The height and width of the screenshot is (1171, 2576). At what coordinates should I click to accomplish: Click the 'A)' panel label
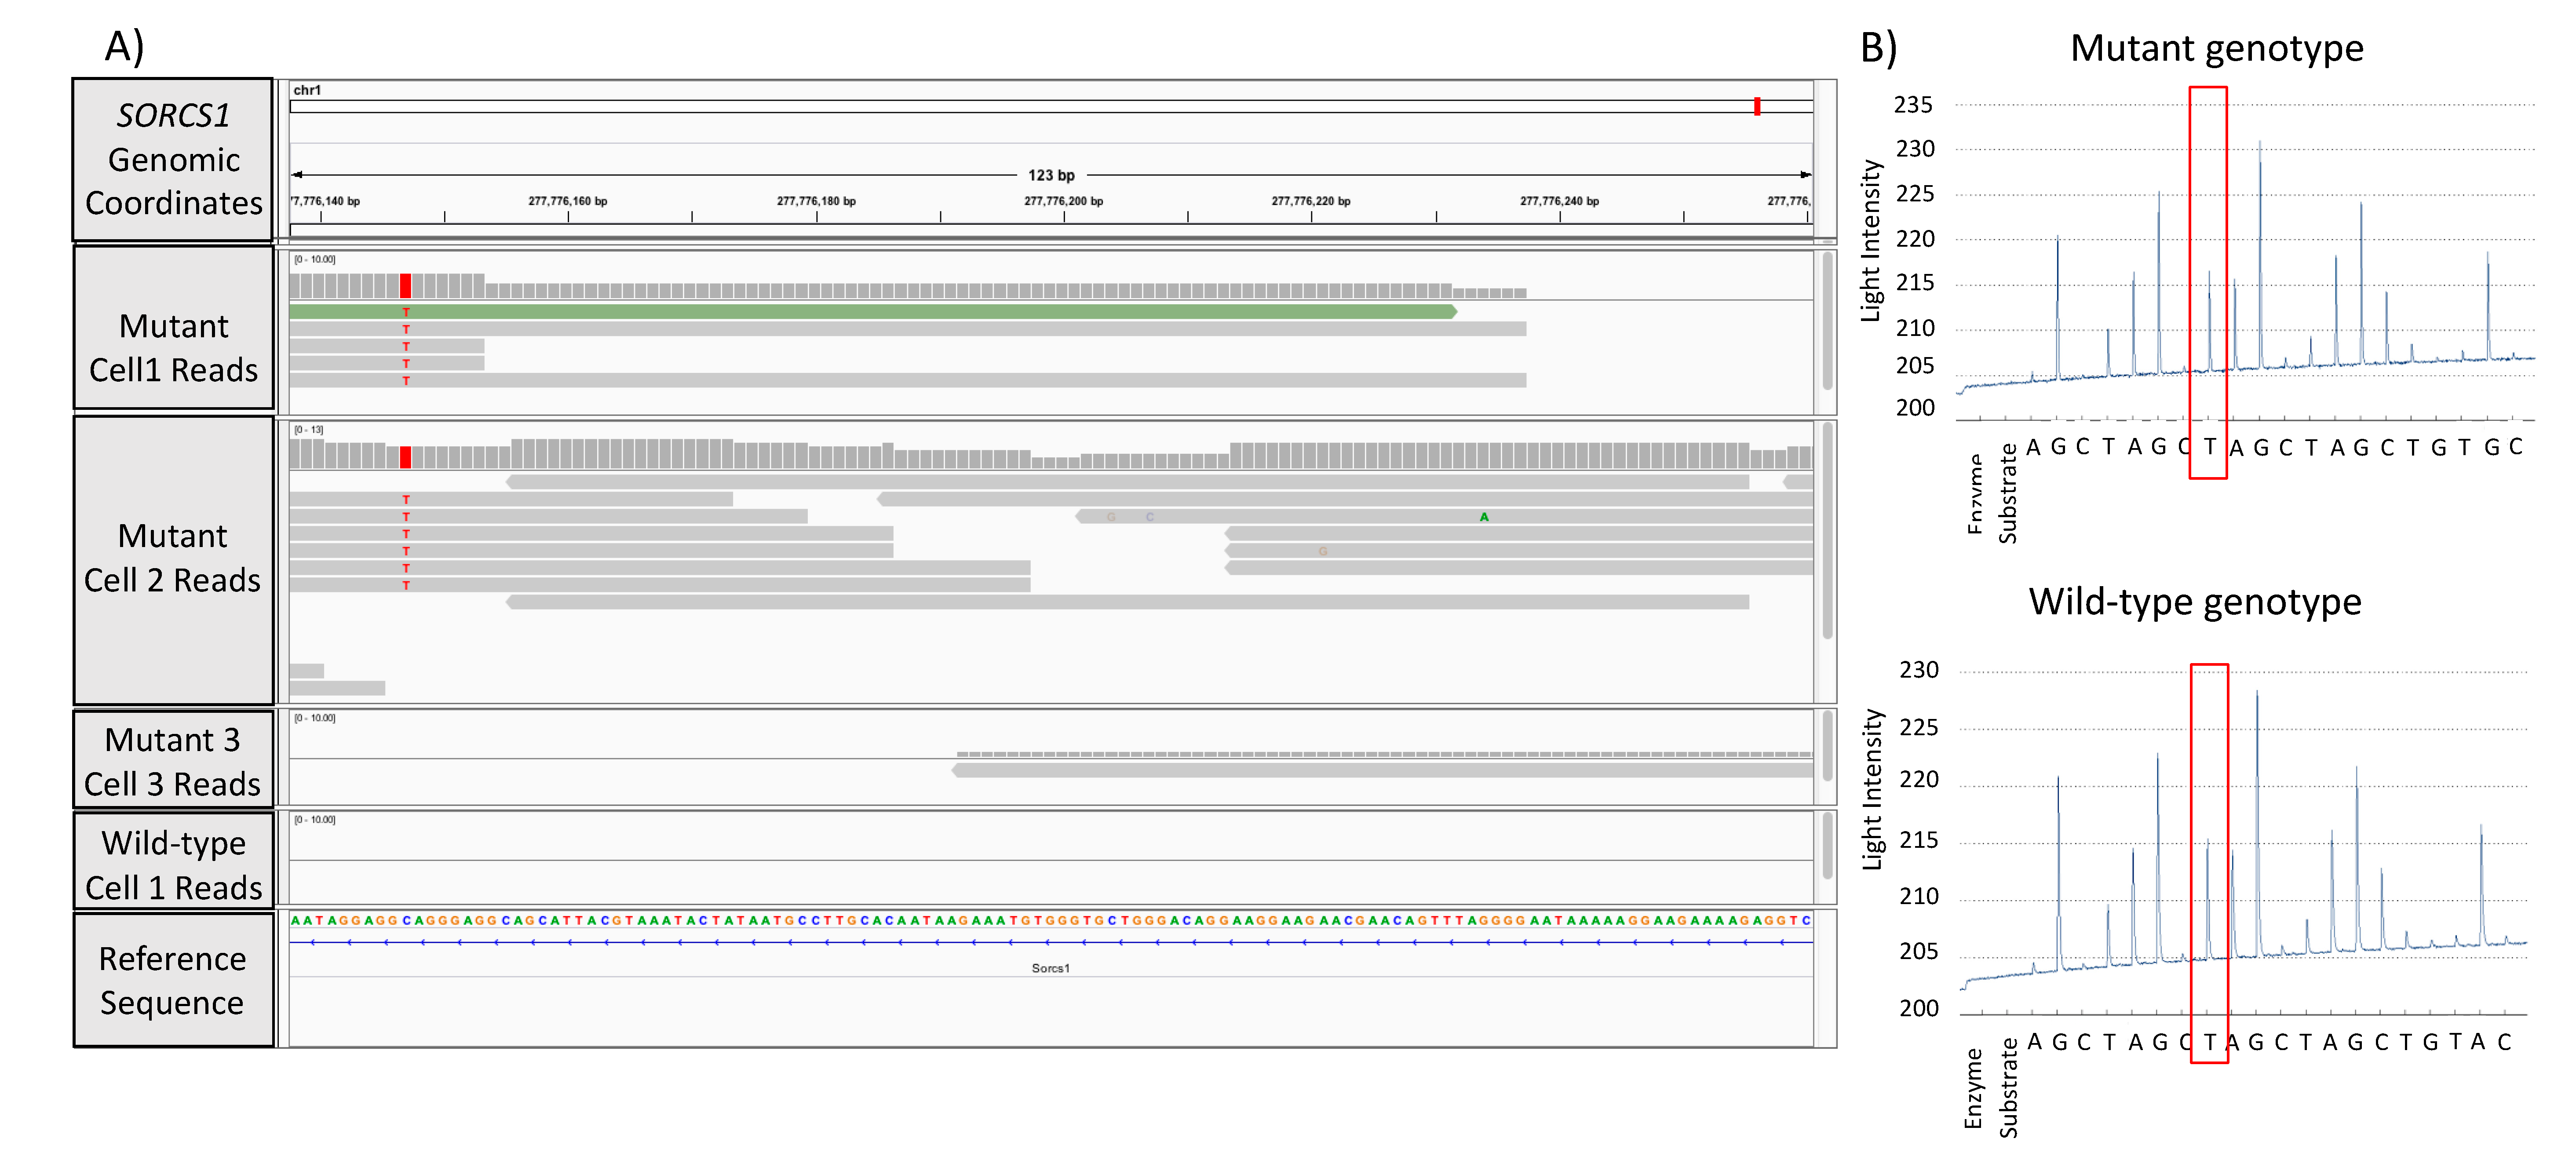click(125, 47)
